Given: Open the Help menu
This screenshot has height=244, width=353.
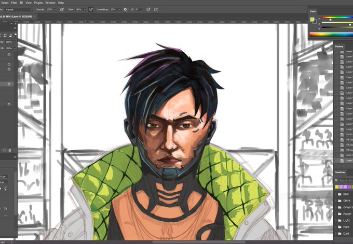Looking at the screenshot, I should 61,3.
